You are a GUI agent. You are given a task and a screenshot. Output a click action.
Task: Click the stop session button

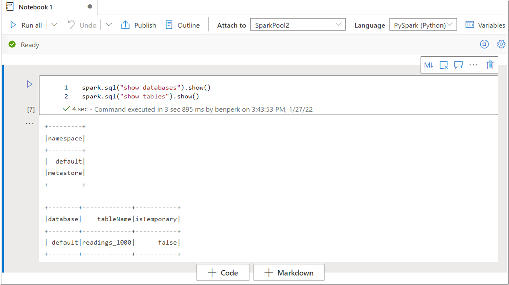484,45
